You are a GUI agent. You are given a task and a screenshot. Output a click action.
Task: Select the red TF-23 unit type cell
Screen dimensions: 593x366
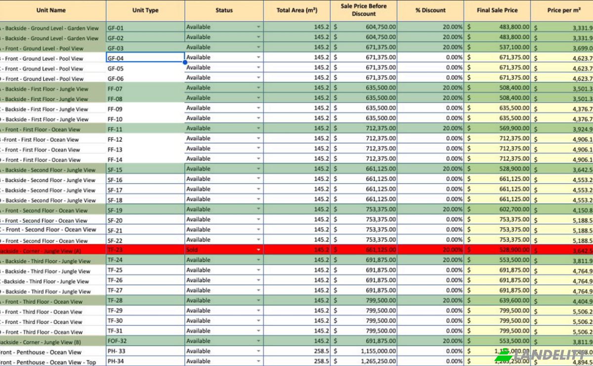[x=145, y=250]
